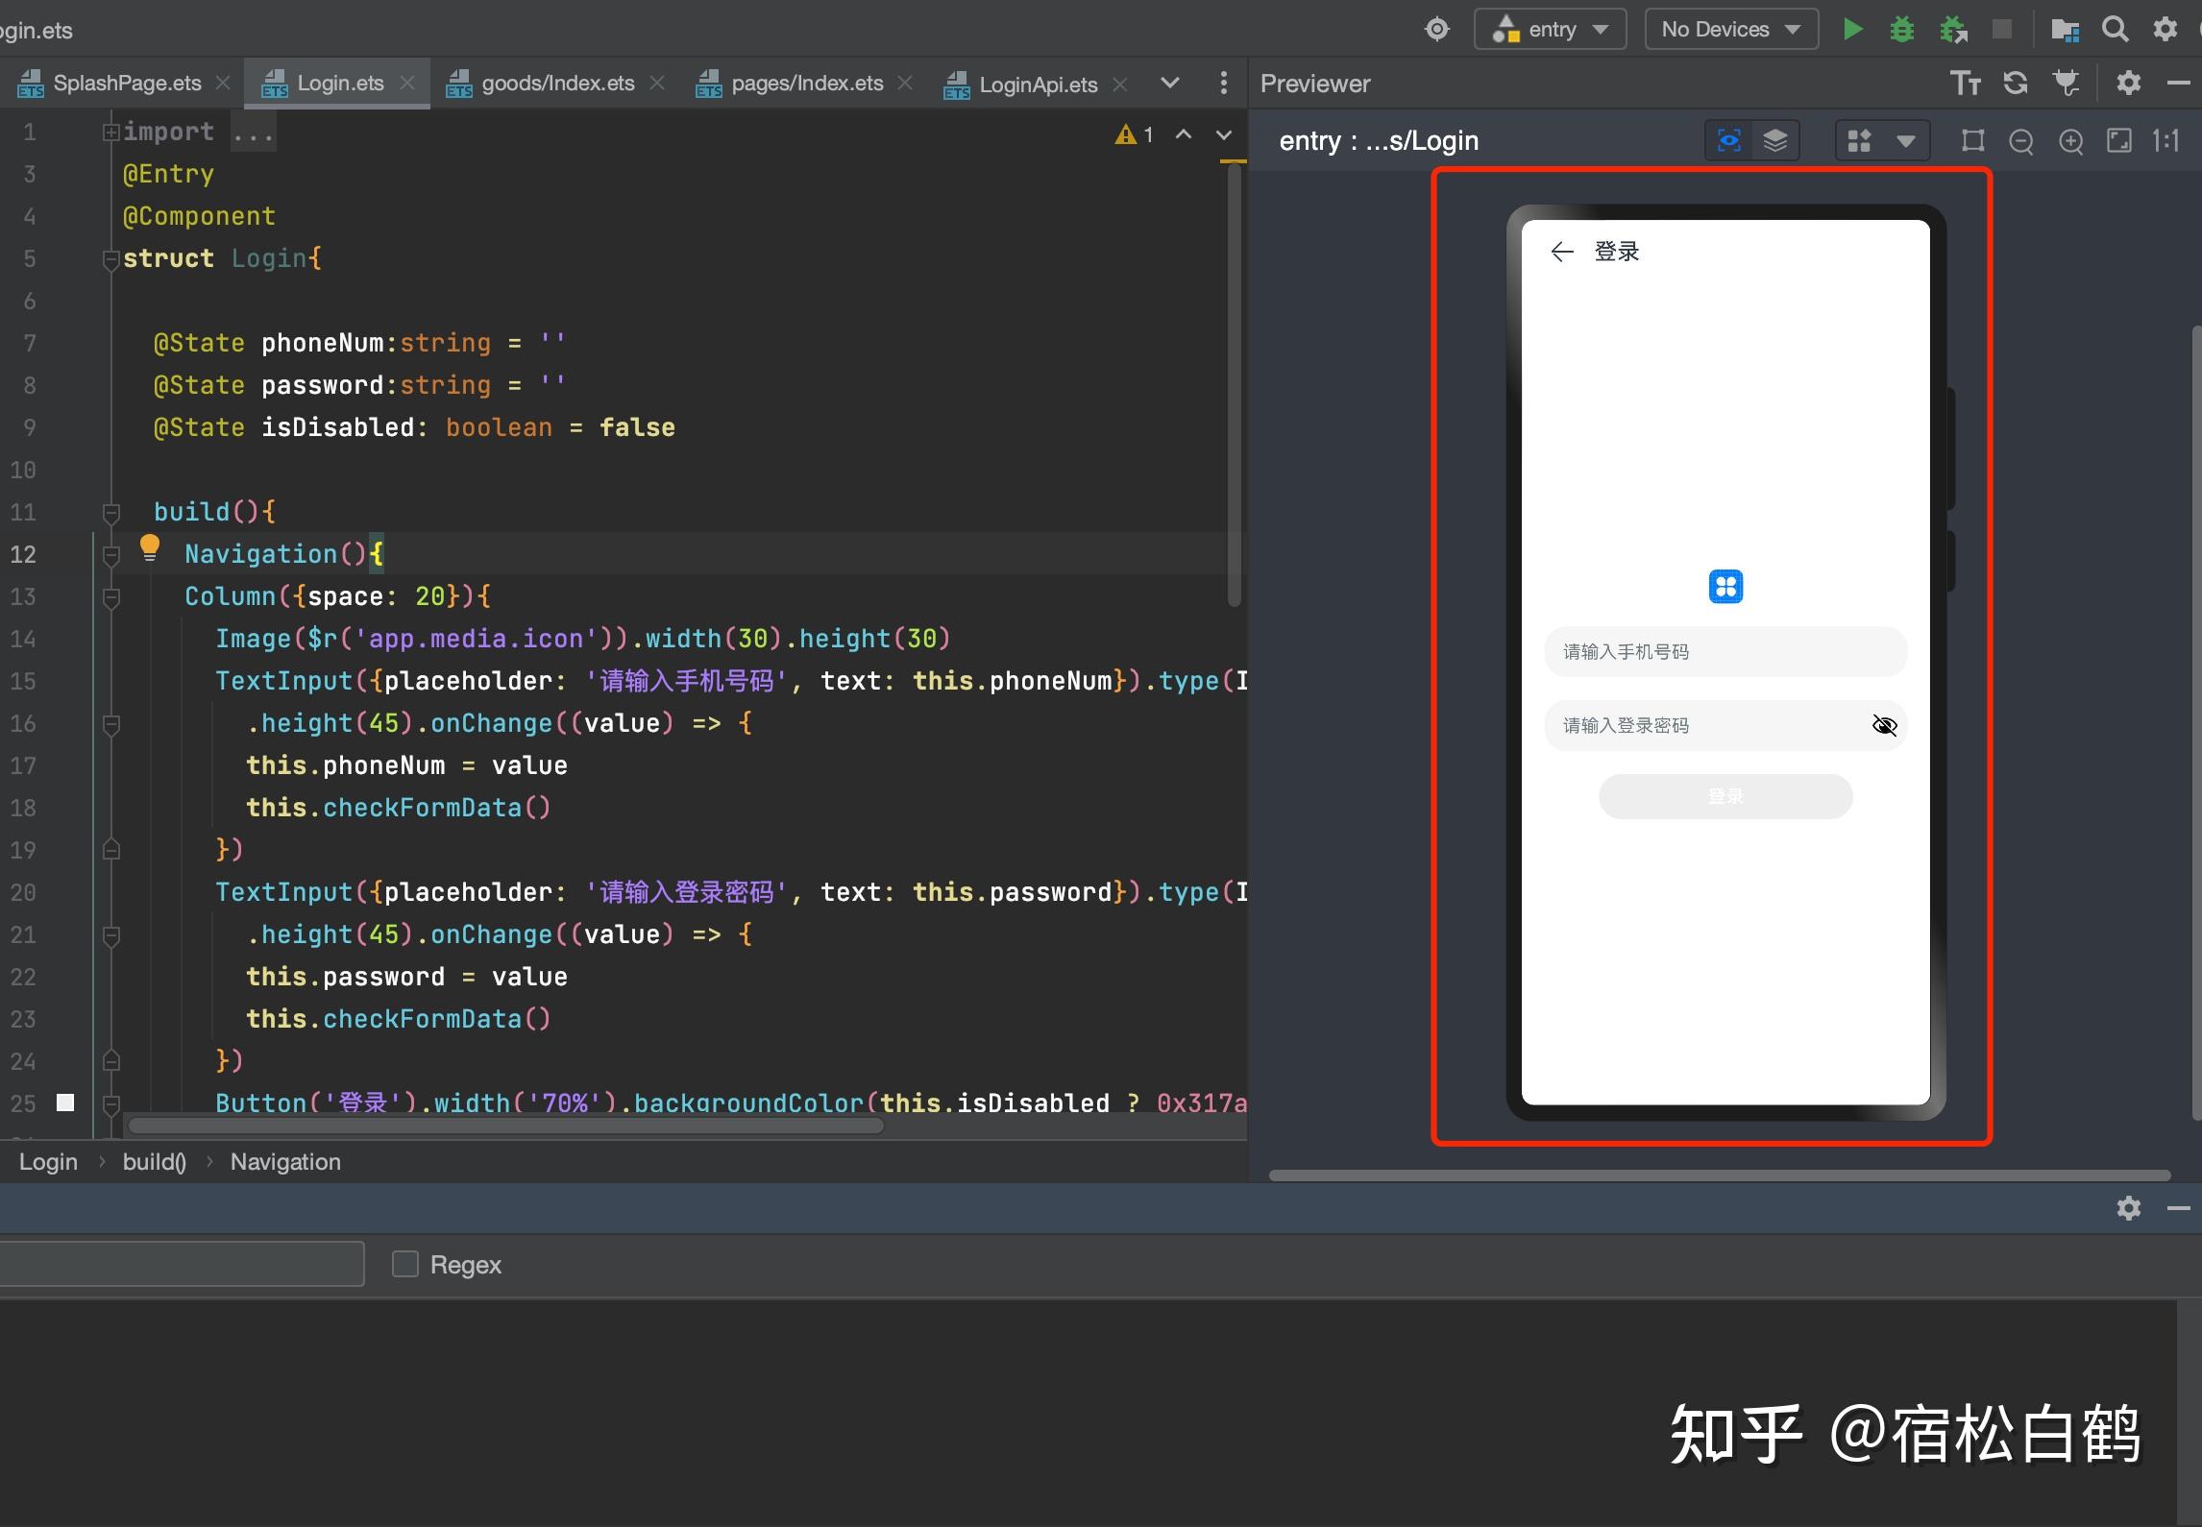
Task: Reset preview to 1:1 scale
Action: pyautogui.click(x=2165, y=141)
